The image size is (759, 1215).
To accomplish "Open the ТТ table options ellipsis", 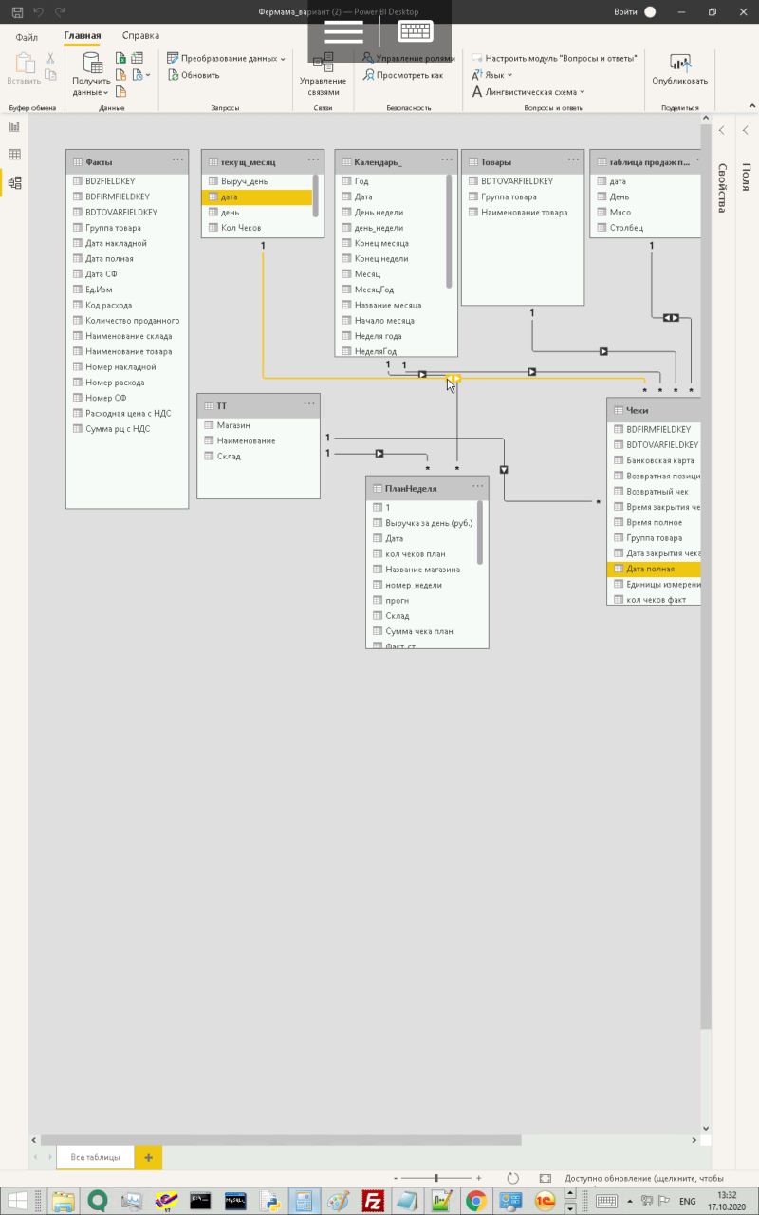I will pos(309,404).
